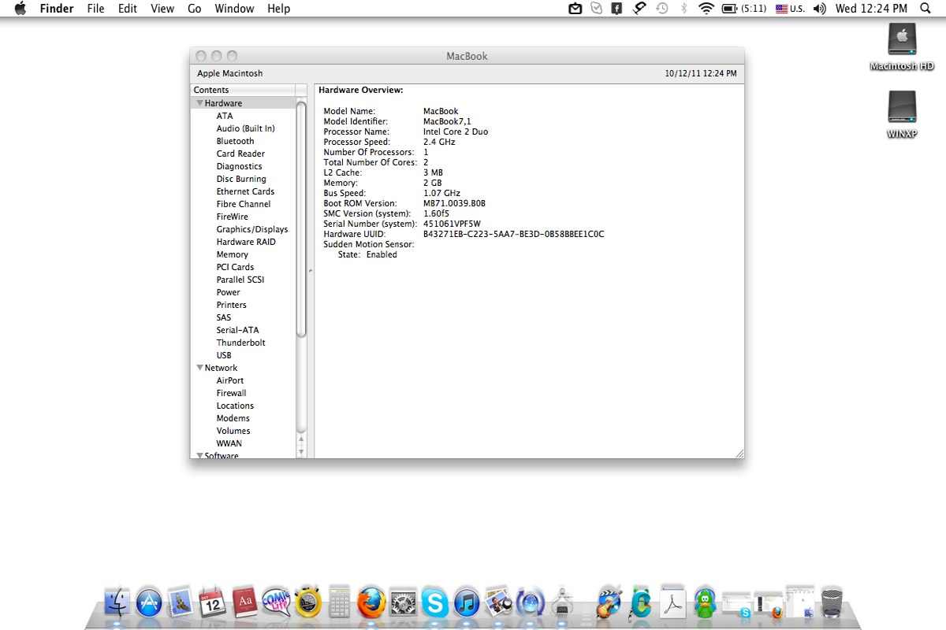Select Bluetooth in the Hardware list

(x=236, y=141)
